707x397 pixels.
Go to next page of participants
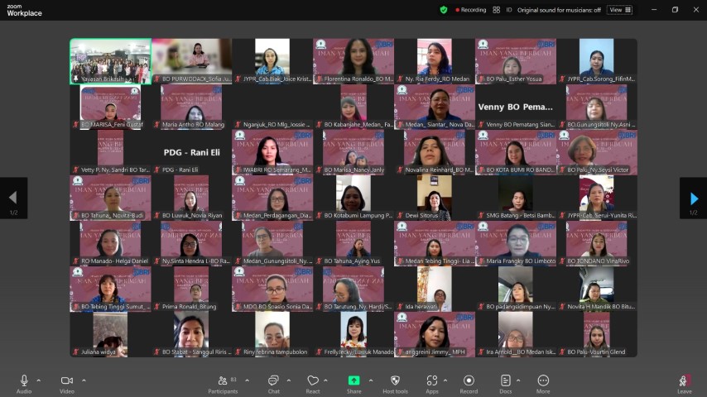pos(693,198)
